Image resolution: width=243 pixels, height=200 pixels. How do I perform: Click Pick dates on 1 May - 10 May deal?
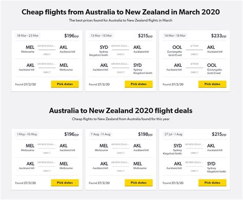pyautogui.click(x=65, y=183)
